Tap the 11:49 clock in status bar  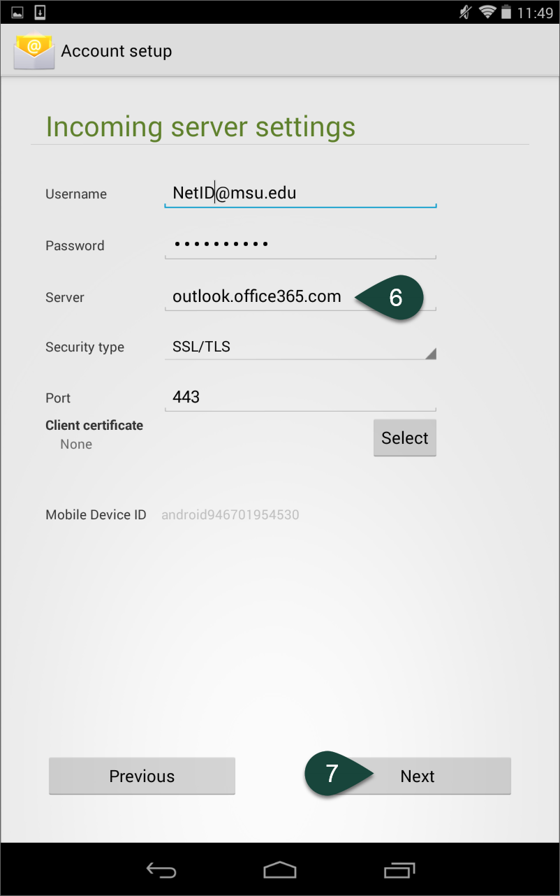tap(535, 13)
